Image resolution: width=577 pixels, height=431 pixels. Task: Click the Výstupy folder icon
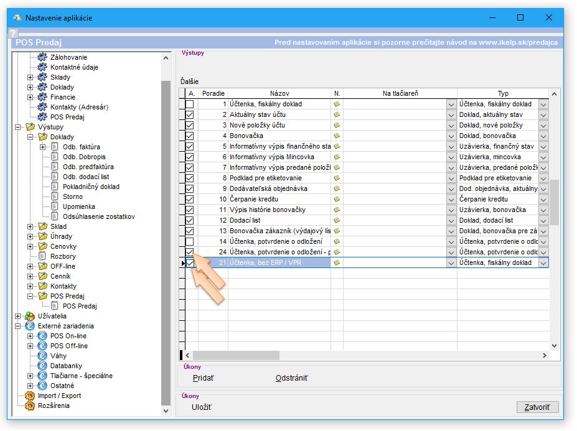tap(30, 127)
